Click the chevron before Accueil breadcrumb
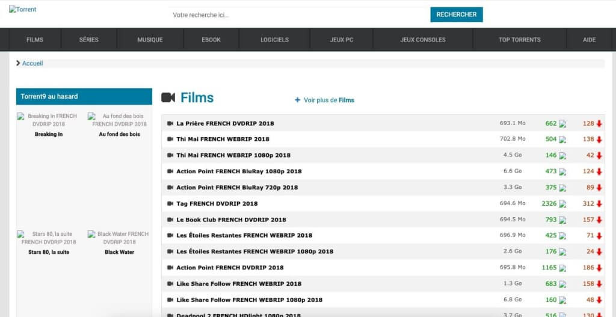This screenshot has width=616, height=317. coord(19,63)
